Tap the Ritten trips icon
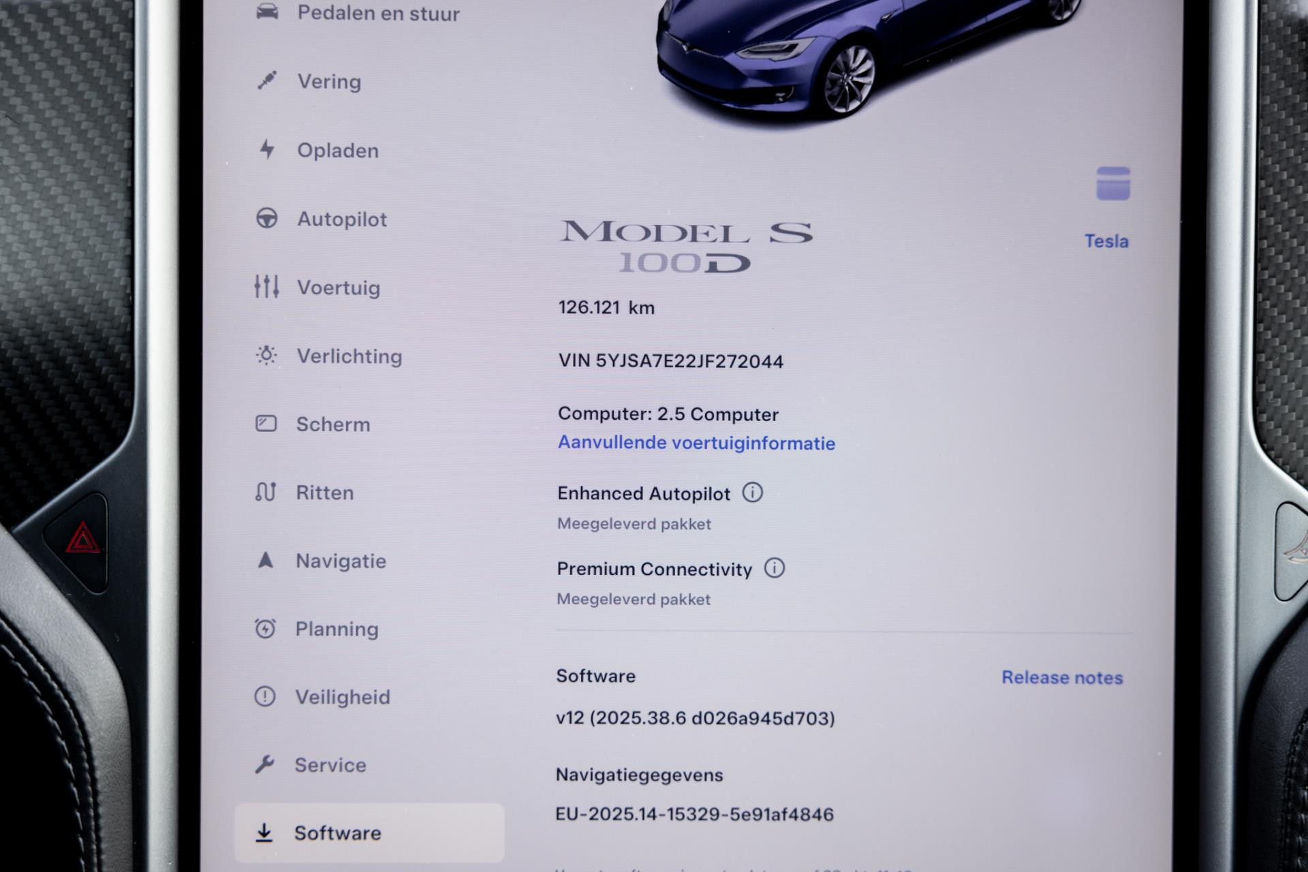This screenshot has width=1308, height=872. [265, 492]
